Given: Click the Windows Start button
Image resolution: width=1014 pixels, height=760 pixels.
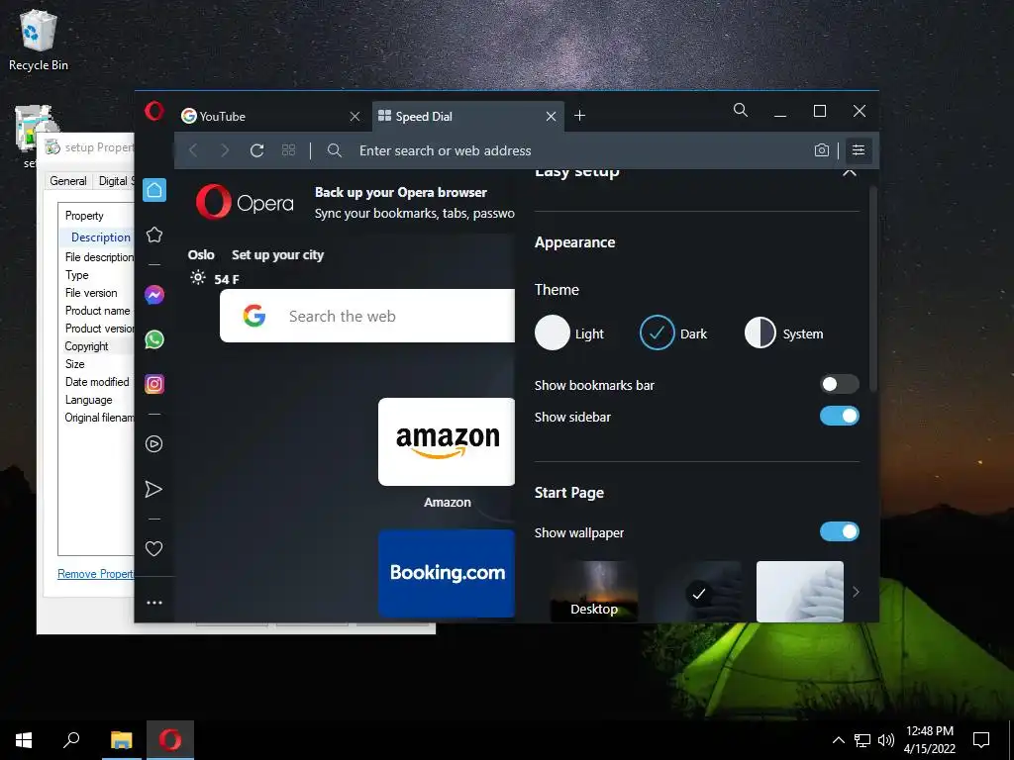Looking at the screenshot, I should [x=24, y=740].
